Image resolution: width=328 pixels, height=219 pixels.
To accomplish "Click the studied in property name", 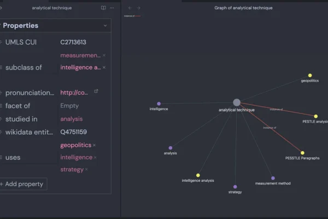I will click(21, 119).
